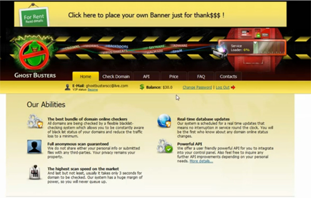311x198 pixels.
Task: Follow the More details link
Action: 201,161
